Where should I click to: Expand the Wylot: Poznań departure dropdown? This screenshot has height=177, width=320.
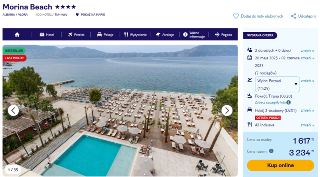click(277, 84)
